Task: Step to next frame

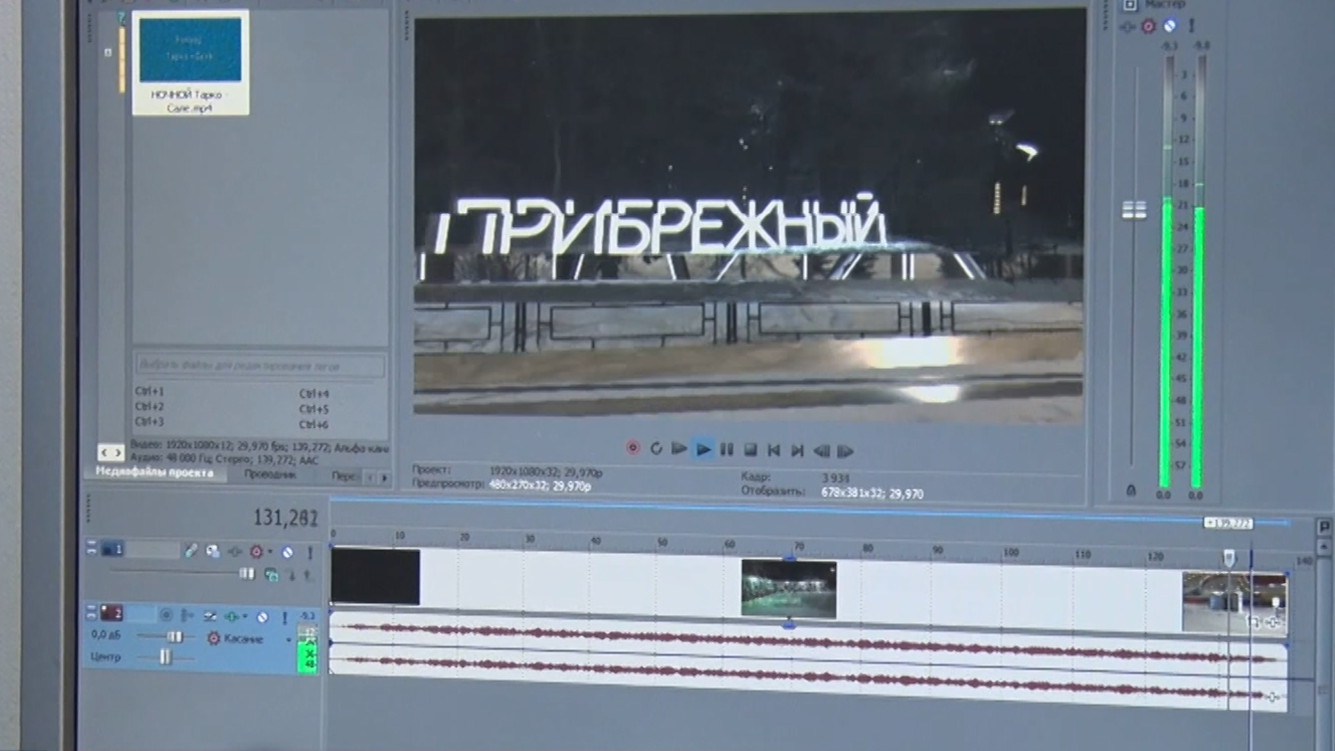Action: coord(845,451)
